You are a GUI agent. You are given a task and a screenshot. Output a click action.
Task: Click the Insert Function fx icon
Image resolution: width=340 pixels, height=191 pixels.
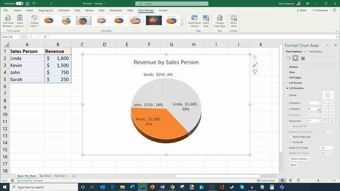45,37
